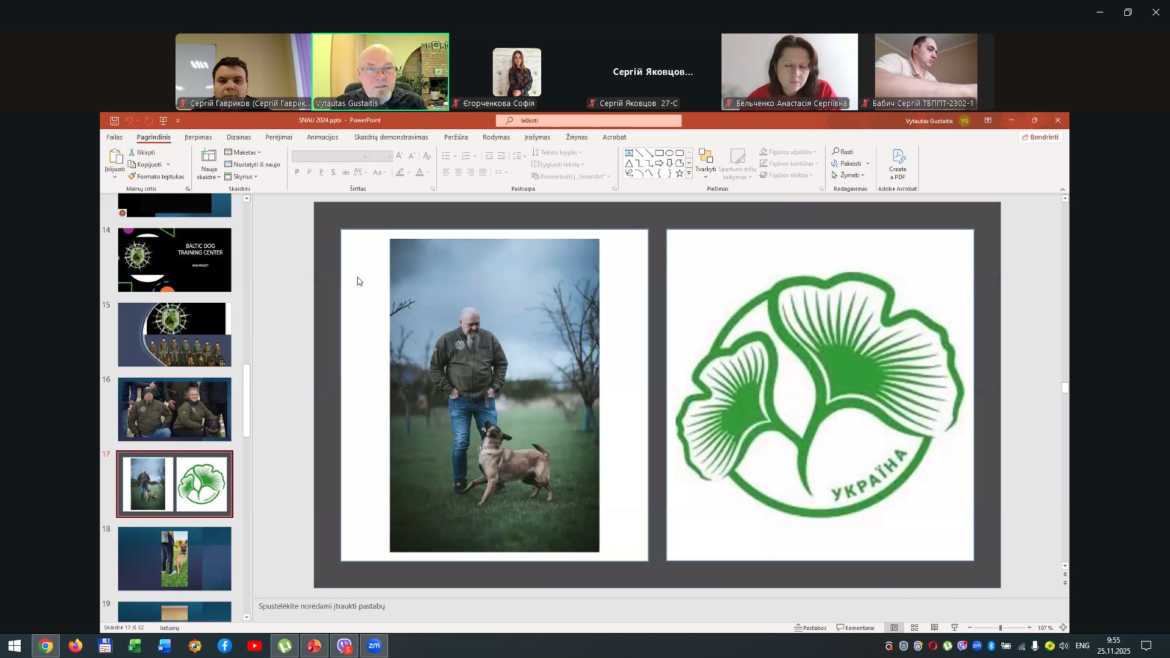Open the Tvarkyti arrange tool

click(706, 162)
